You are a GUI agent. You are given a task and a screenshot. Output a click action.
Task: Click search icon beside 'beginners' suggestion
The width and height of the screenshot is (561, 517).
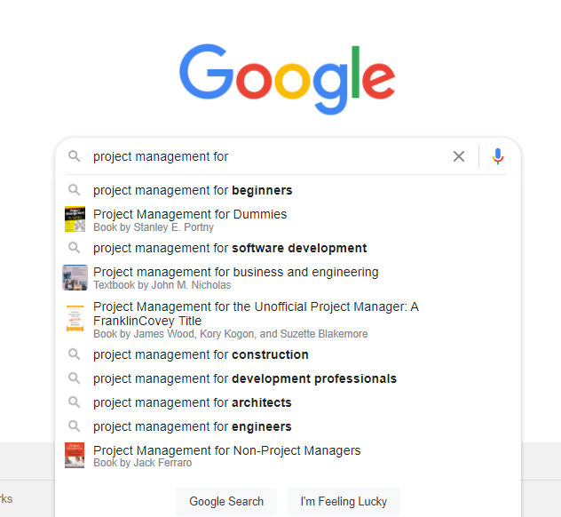coord(75,190)
